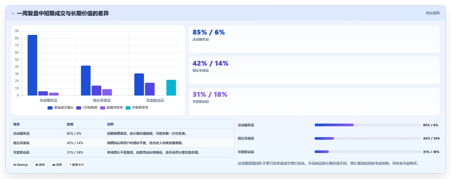
Task: Toggle the 新增评价率 legend item
Action: click(x=111, y=108)
